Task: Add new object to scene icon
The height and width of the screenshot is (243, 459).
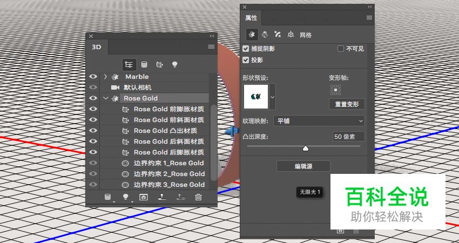Action: click(108, 197)
